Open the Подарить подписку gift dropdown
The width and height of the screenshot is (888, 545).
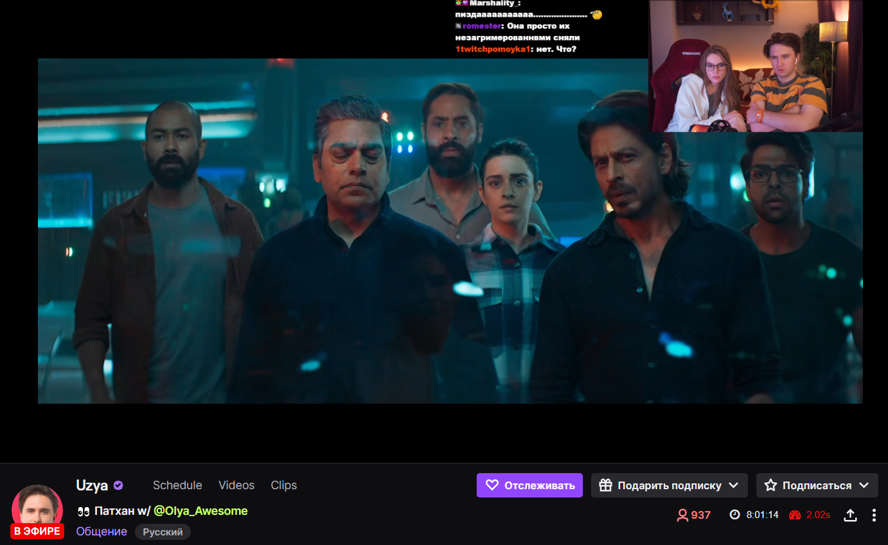669,485
